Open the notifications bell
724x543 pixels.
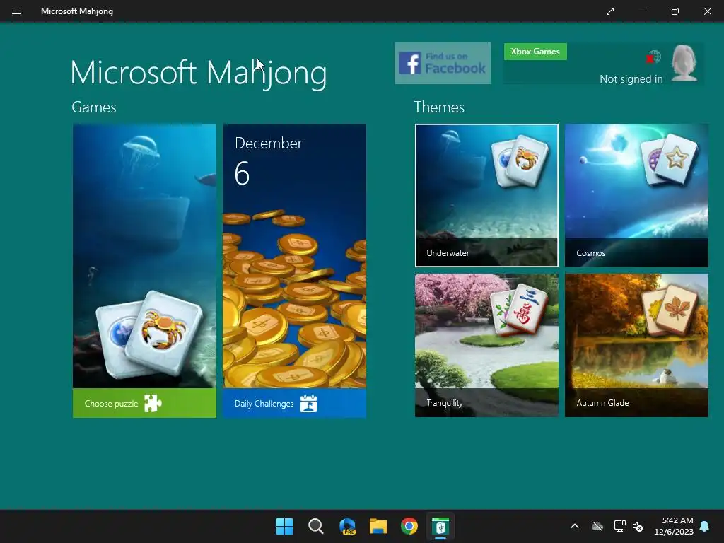[705, 526]
